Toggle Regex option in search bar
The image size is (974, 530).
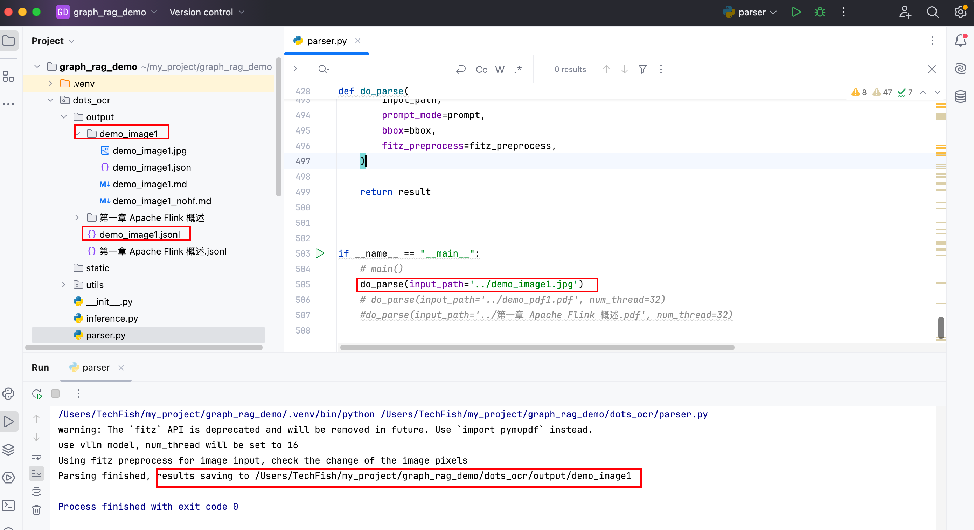click(518, 69)
